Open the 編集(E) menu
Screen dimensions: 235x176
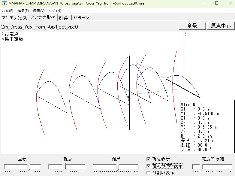point(23,11)
